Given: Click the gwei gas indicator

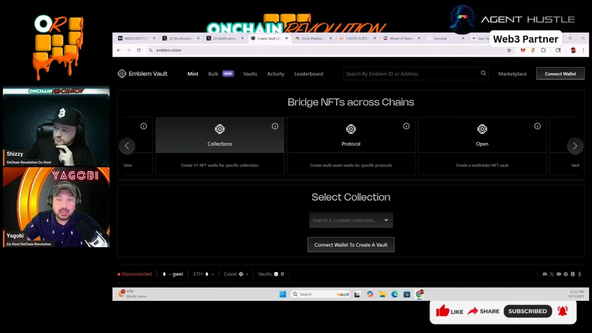Looking at the screenshot, I should (173, 274).
